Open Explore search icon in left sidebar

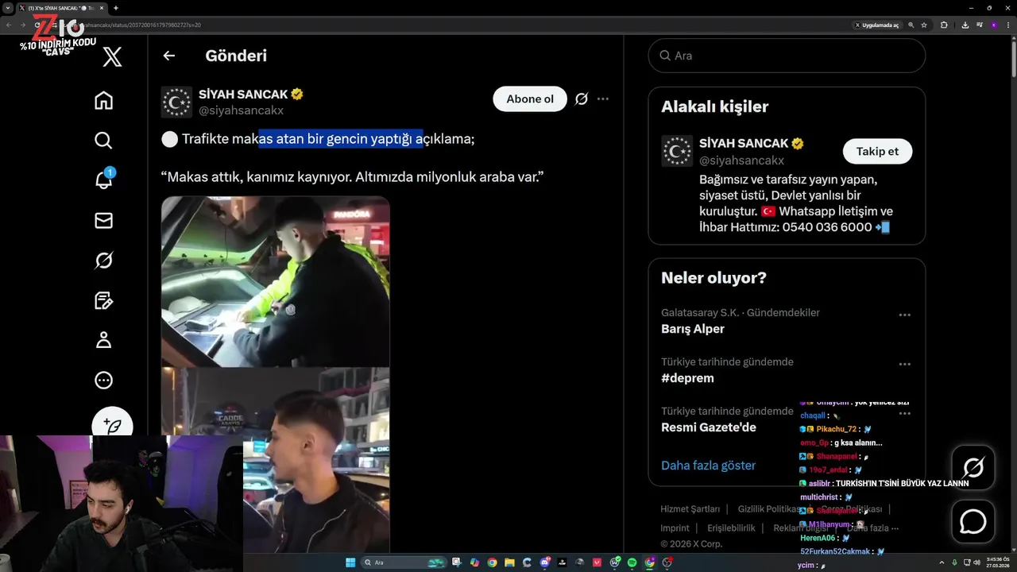pyautogui.click(x=103, y=141)
